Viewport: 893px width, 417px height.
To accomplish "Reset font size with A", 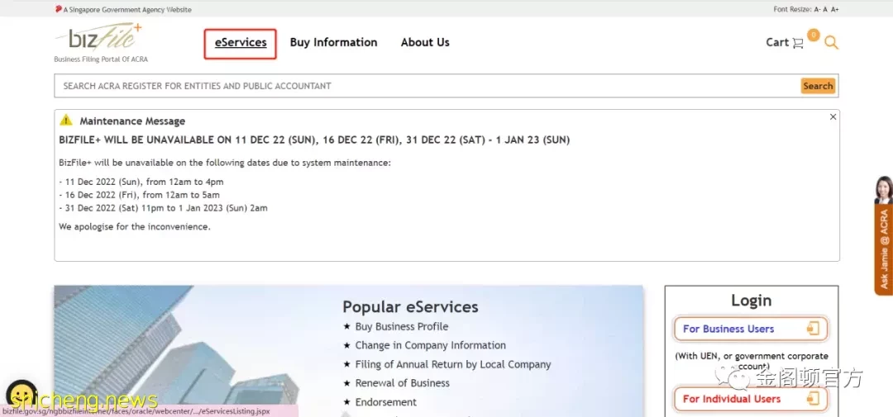I will pyautogui.click(x=825, y=10).
